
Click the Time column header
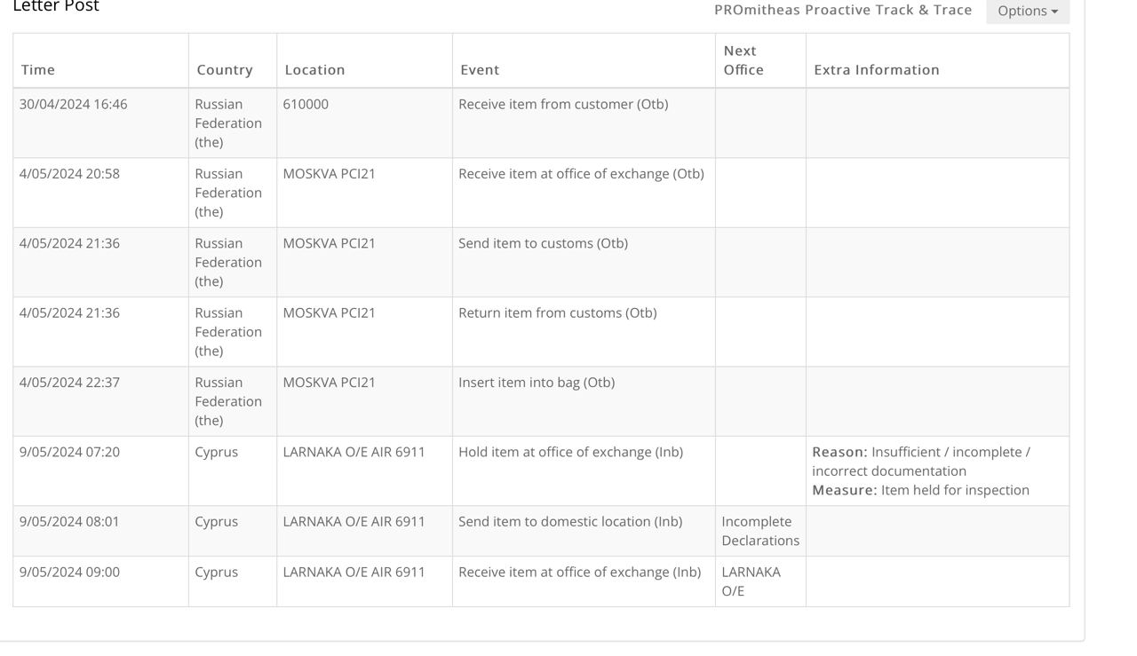pyautogui.click(x=38, y=69)
